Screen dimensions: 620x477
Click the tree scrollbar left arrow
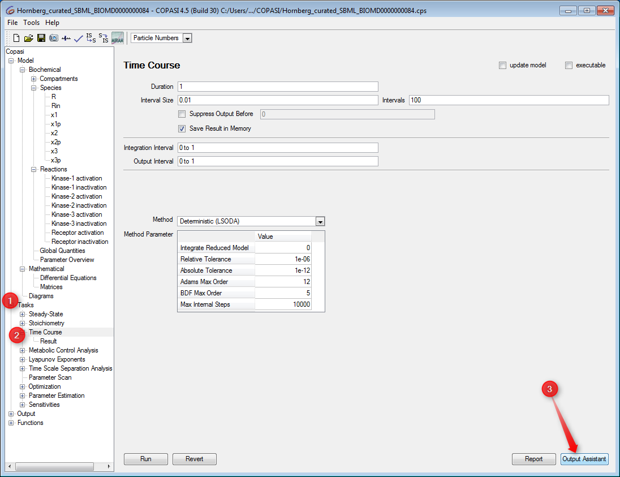point(10,467)
